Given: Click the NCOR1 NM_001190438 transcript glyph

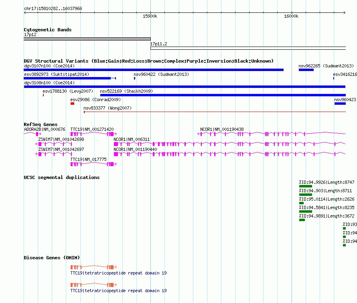Looking at the screenshot, I should (x=272, y=134).
